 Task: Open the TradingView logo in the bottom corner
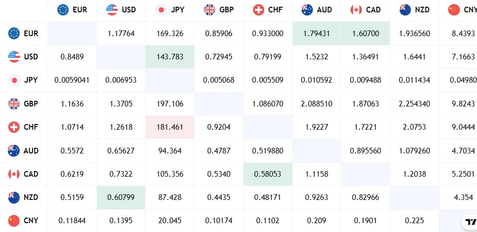tap(469, 222)
